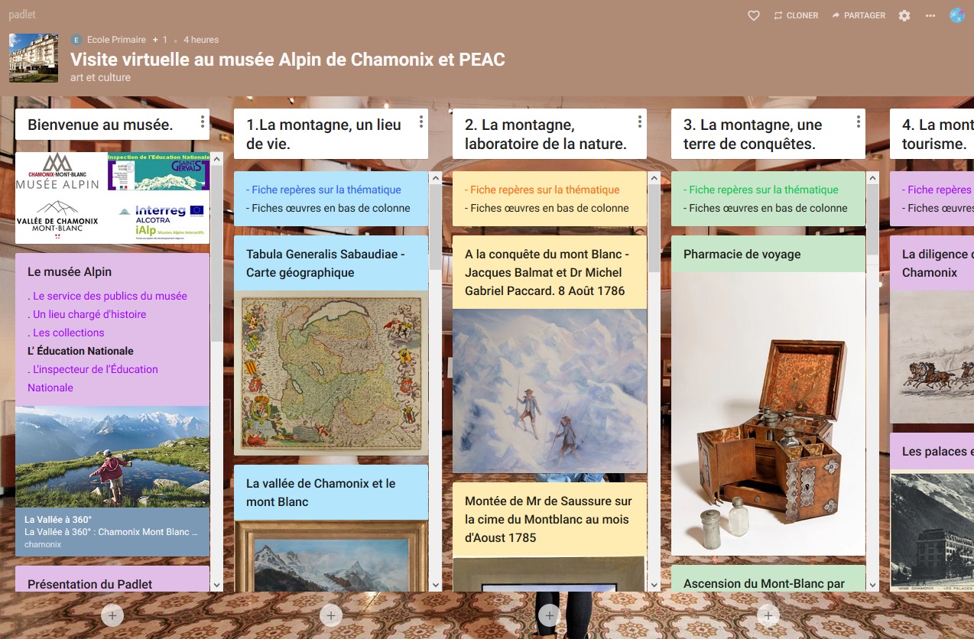Open the green 'Fiche repères sur la thématique' link

click(x=764, y=190)
